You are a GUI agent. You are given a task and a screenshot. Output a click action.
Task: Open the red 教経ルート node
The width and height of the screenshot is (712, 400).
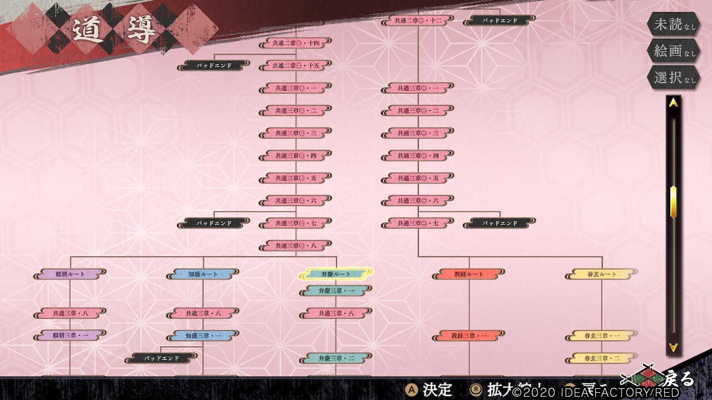[x=469, y=274]
